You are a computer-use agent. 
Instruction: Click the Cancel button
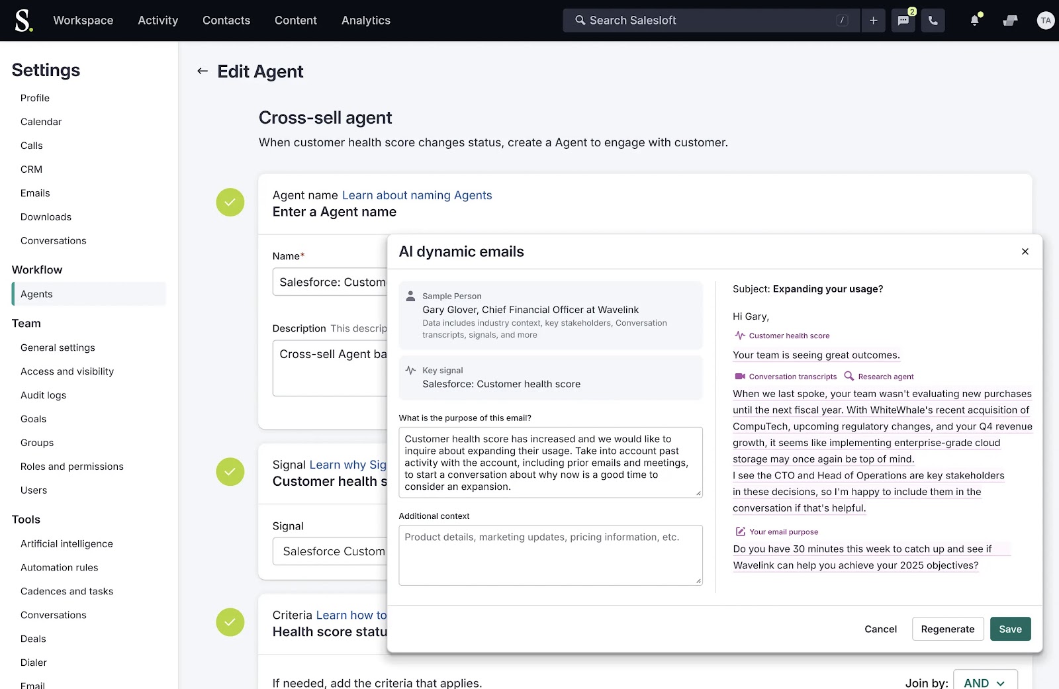pyautogui.click(x=880, y=629)
